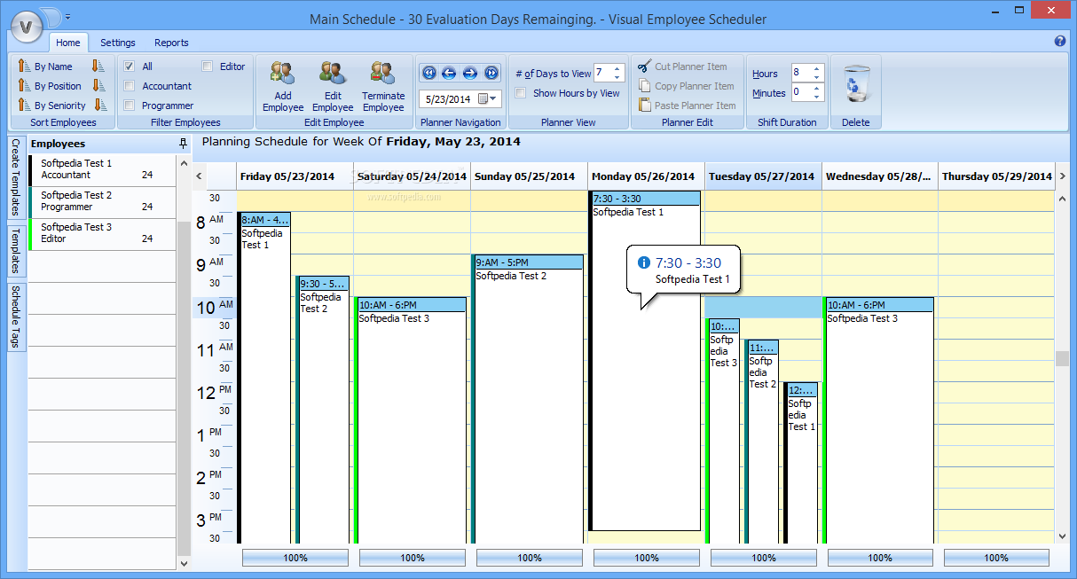Screen dimensions: 1077x579
Task: Open the Create Templates side tab
Action: pyautogui.click(x=15, y=177)
